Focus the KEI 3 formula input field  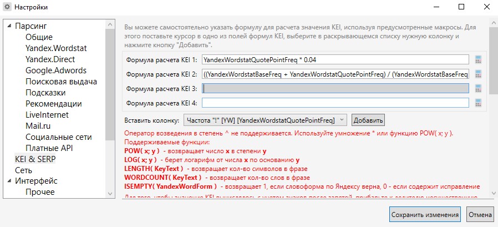coord(336,88)
